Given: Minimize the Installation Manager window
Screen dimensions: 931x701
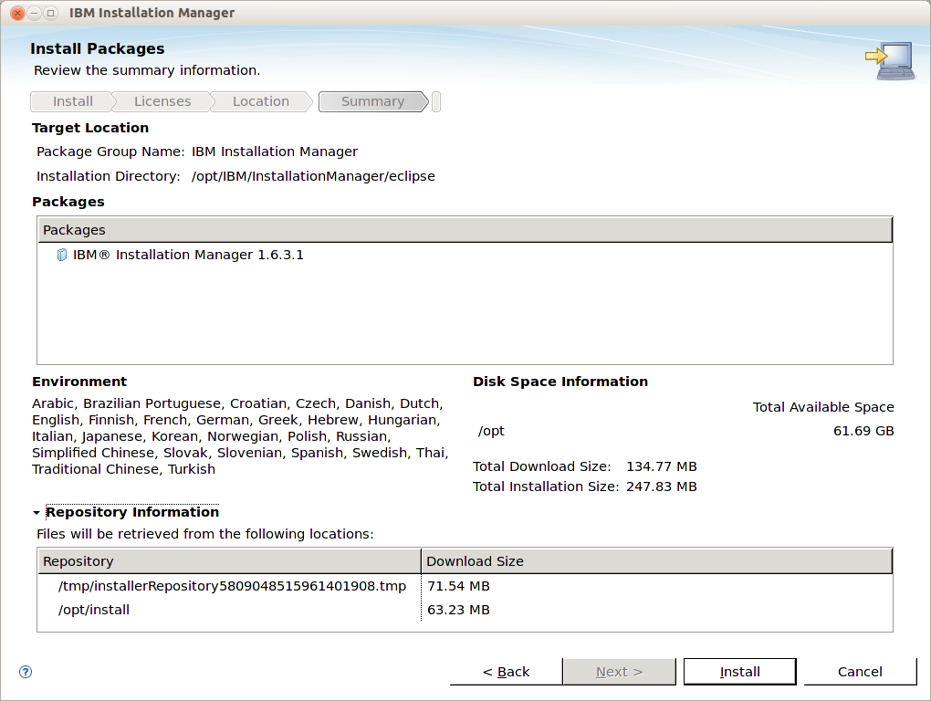Looking at the screenshot, I should tap(33, 13).
